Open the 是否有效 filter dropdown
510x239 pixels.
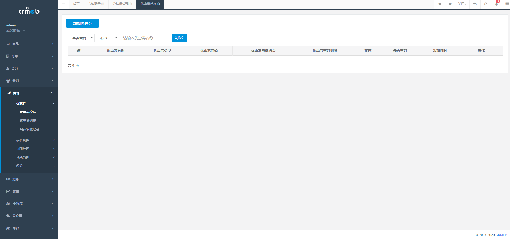[81, 38]
